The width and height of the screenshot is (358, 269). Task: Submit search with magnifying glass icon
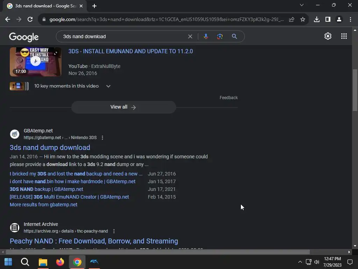[x=234, y=36]
